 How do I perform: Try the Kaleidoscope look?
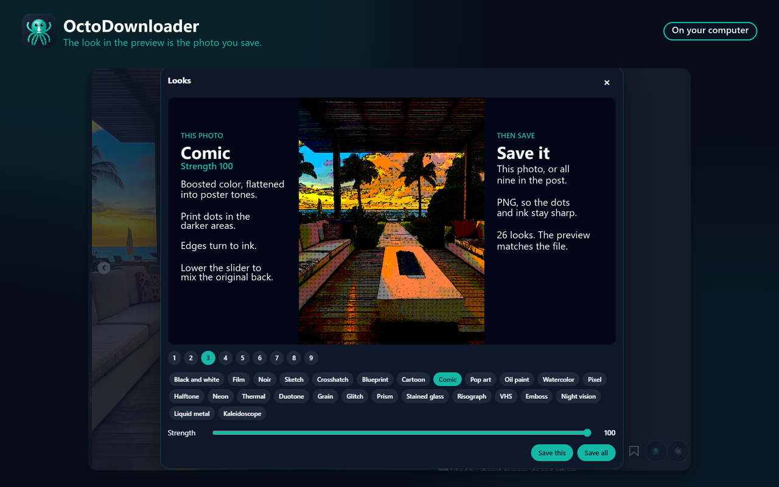coord(242,413)
